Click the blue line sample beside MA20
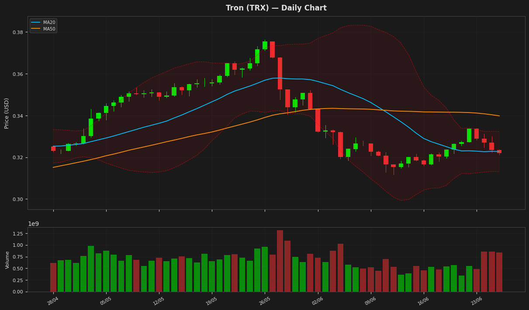The width and height of the screenshot is (529, 310). coord(36,22)
